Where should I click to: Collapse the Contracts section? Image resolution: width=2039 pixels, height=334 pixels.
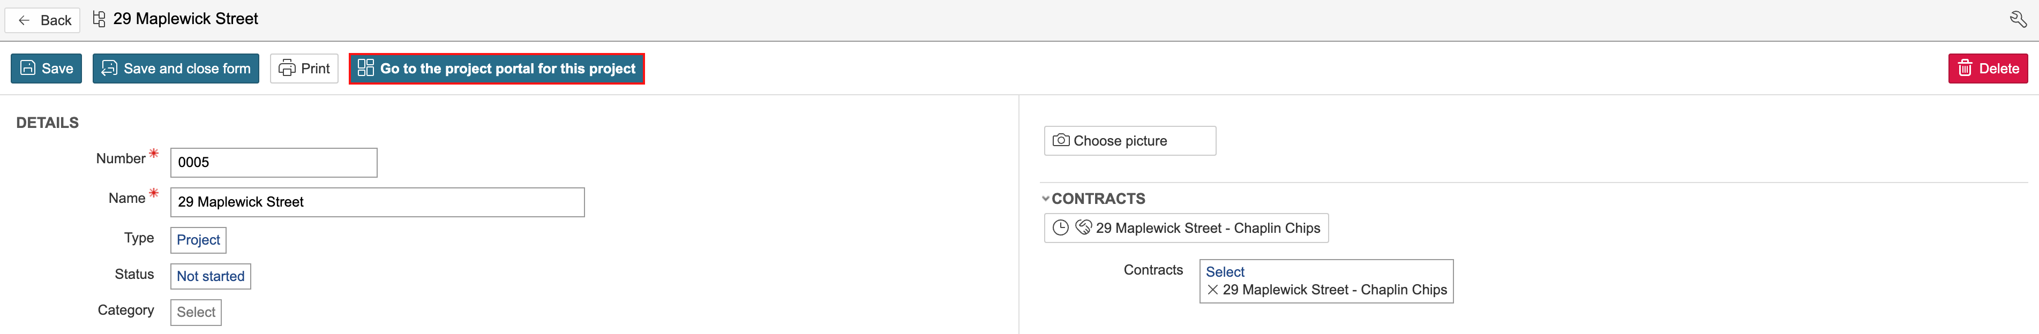[1046, 199]
